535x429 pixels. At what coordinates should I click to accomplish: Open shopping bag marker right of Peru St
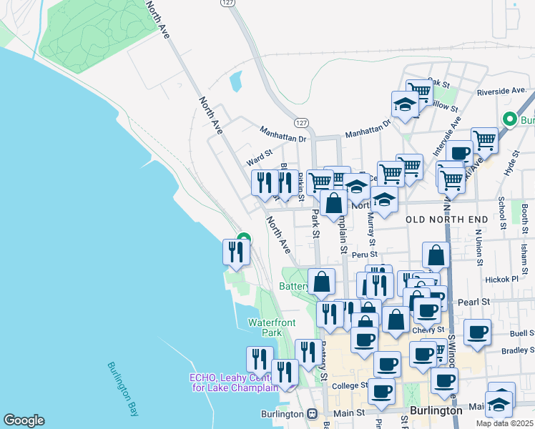(x=436, y=256)
